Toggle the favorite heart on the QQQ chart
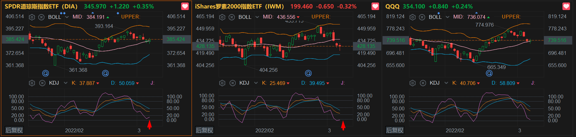This screenshot has width=576, height=137. 566,6
